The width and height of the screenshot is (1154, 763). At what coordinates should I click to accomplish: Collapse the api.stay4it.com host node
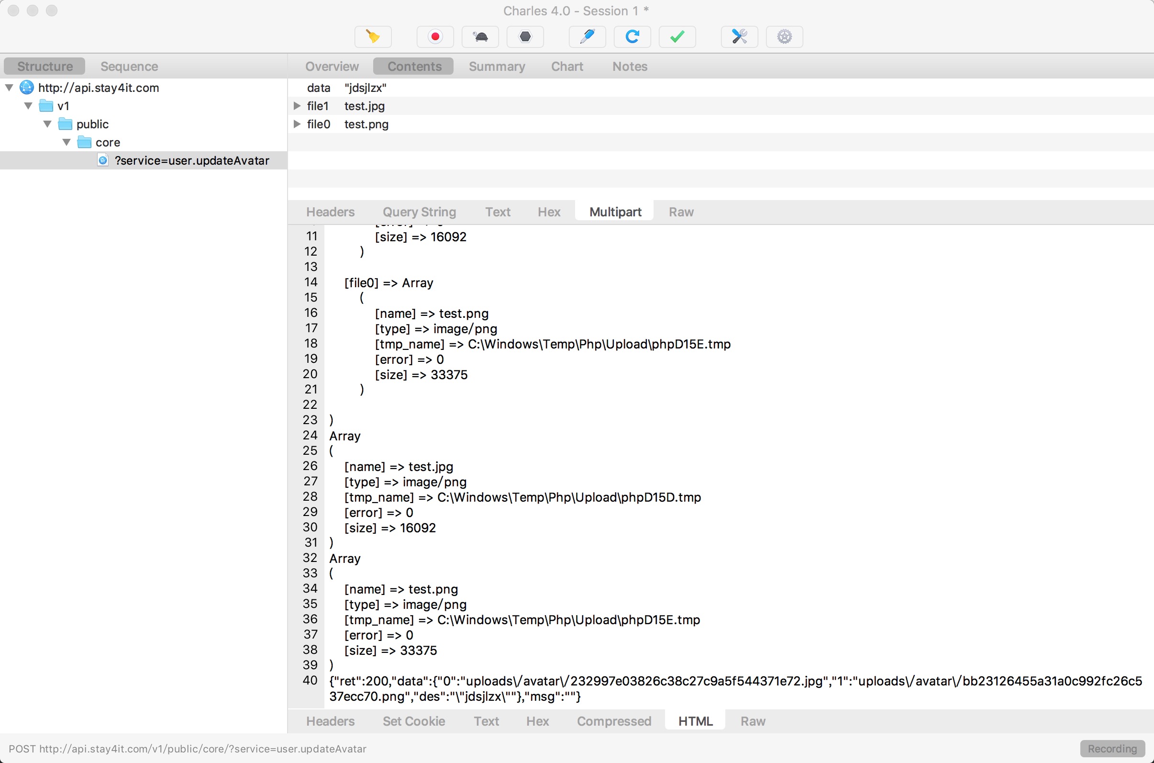9,88
